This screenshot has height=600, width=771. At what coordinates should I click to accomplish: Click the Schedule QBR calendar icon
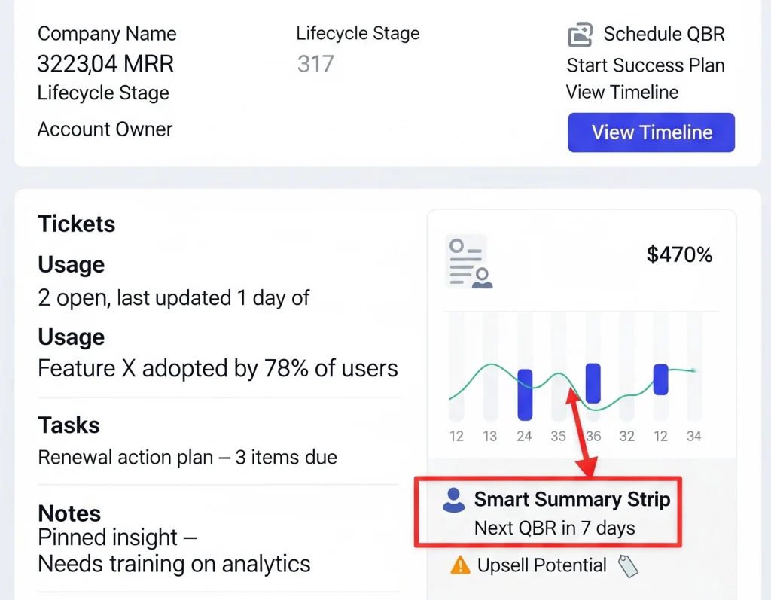coord(580,35)
